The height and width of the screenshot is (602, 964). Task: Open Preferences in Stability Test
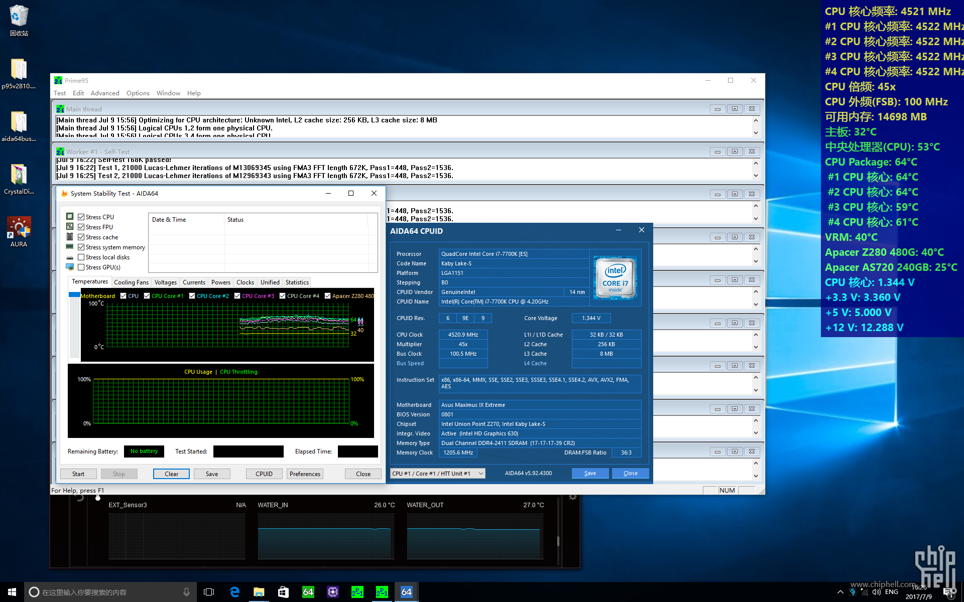tap(305, 474)
